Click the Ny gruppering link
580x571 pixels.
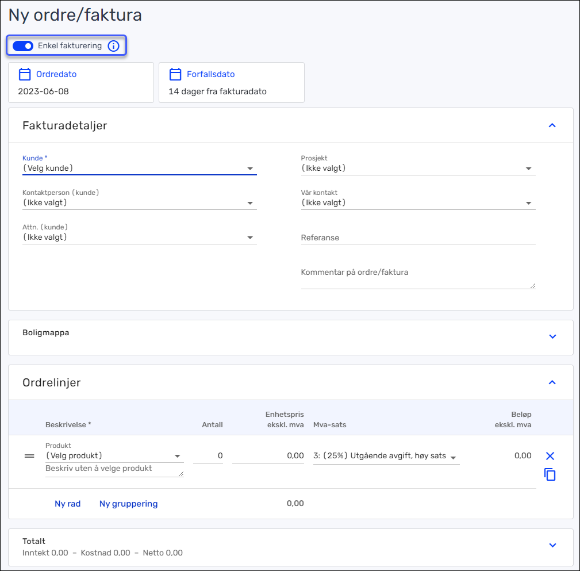pos(128,504)
